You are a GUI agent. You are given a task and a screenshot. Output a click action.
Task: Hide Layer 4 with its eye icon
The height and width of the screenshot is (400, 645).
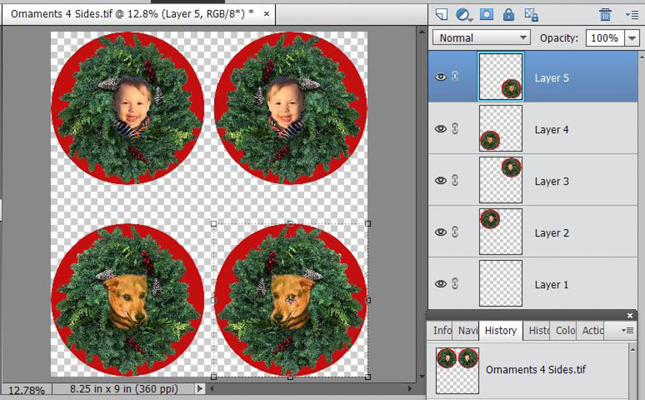point(441,129)
